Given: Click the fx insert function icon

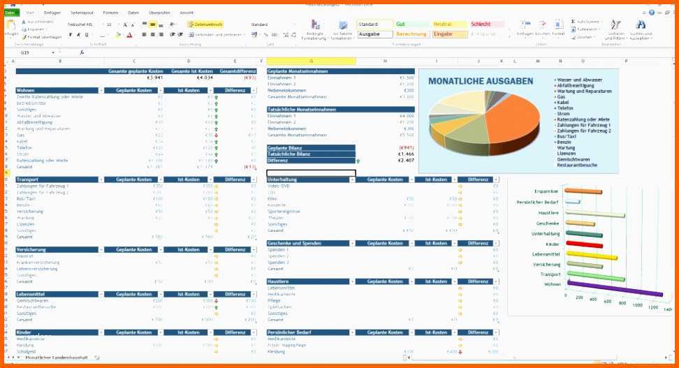Looking at the screenshot, I should tap(82, 52).
